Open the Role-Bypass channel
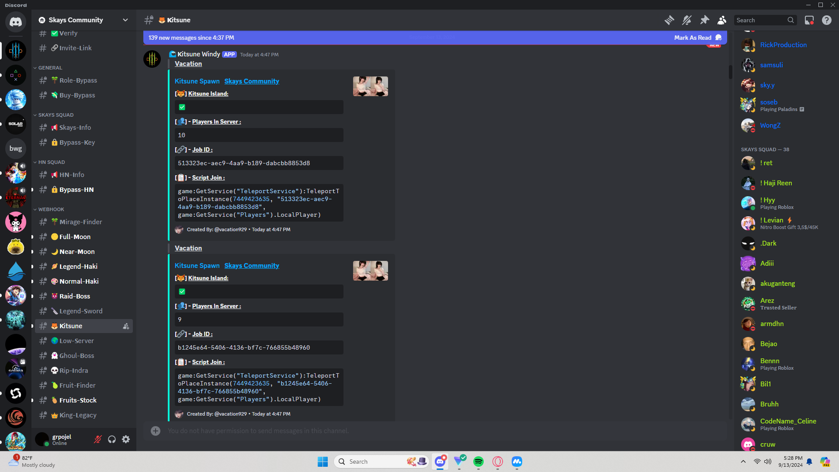 pyautogui.click(x=84, y=80)
